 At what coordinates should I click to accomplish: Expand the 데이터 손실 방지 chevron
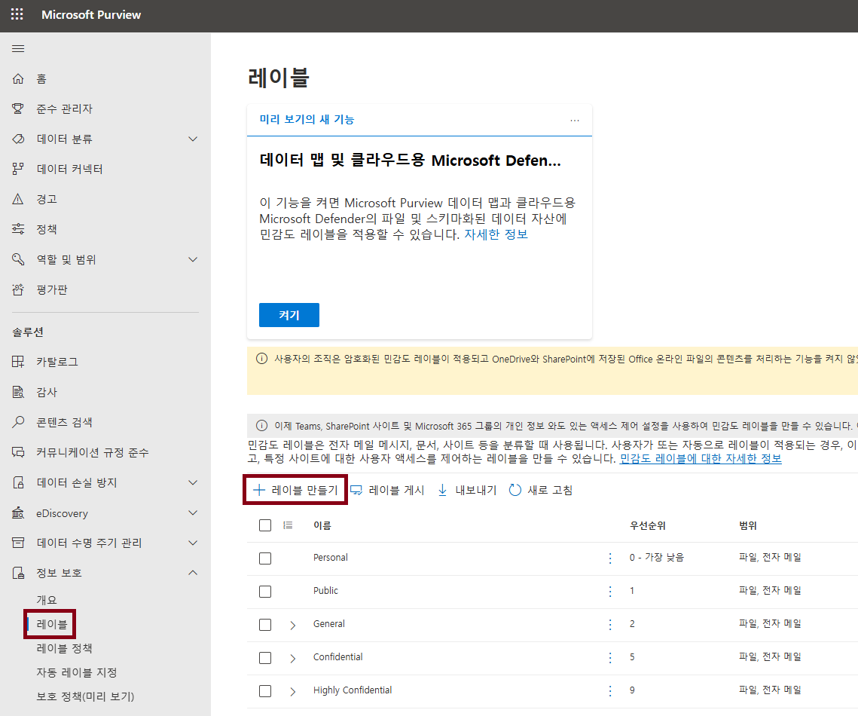(193, 483)
